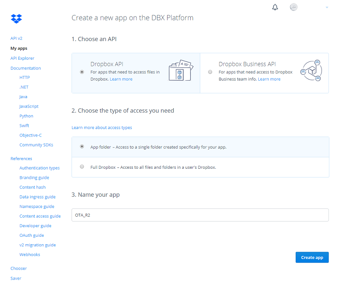Viewport: 349px width, 283px height.
Task: Open API v2 in sidebar
Action: 16,38
